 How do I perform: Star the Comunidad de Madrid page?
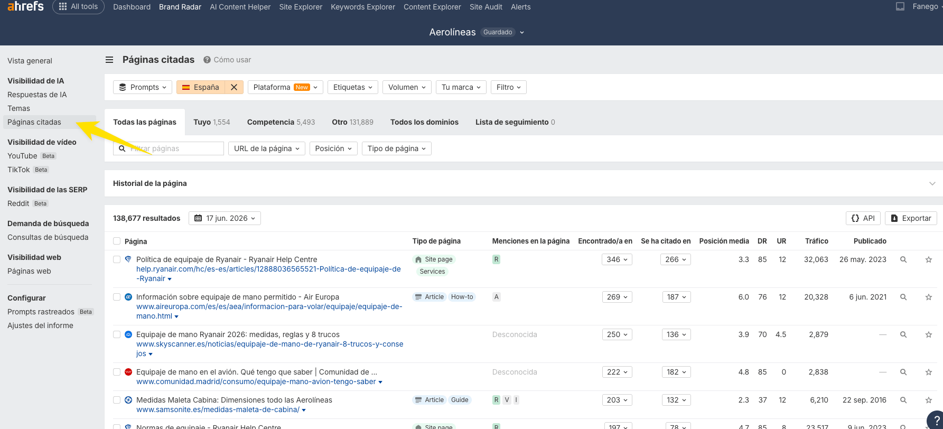pyautogui.click(x=929, y=372)
